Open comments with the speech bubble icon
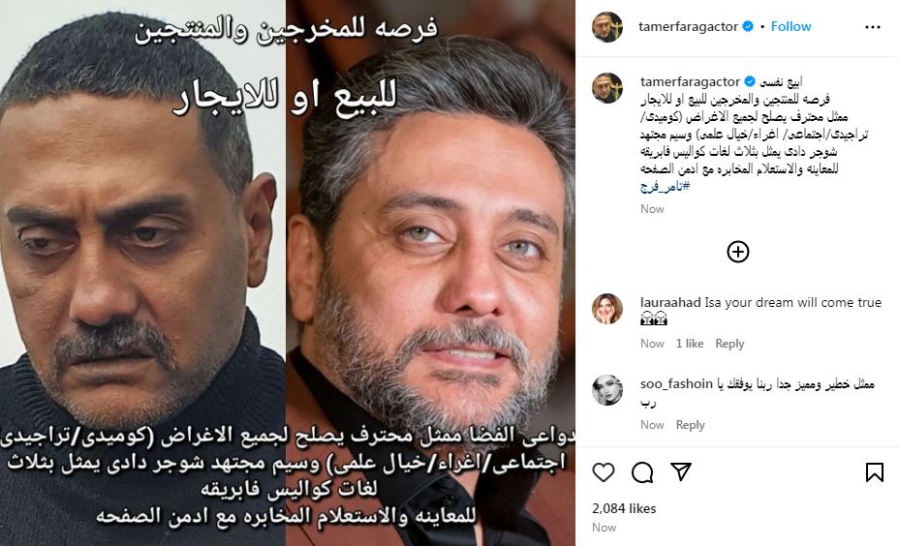899x546 pixels. tap(642, 472)
